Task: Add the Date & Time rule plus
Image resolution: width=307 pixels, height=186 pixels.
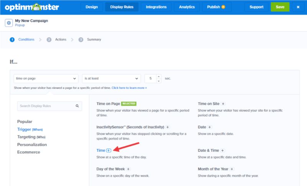Action: pyautogui.click(x=223, y=150)
